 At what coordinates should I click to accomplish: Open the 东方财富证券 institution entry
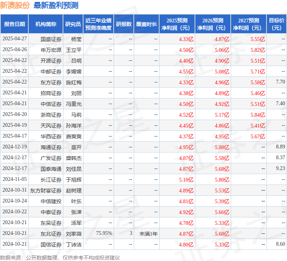pyautogui.click(x=46, y=191)
